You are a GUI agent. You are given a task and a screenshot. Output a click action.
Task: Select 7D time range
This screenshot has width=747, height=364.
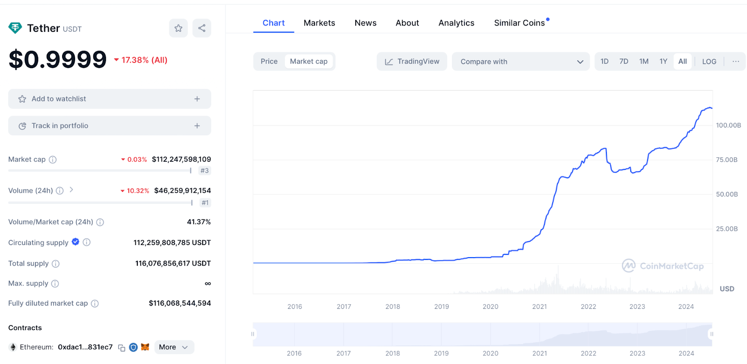tap(624, 61)
